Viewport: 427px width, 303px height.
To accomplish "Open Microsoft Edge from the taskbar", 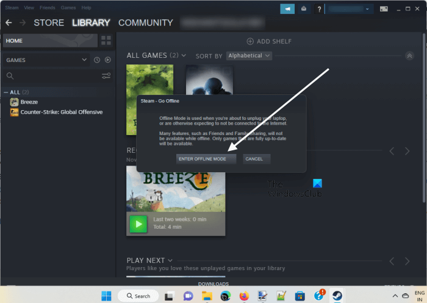I will point(226,296).
